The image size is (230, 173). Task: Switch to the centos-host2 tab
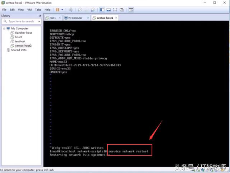click(105, 18)
